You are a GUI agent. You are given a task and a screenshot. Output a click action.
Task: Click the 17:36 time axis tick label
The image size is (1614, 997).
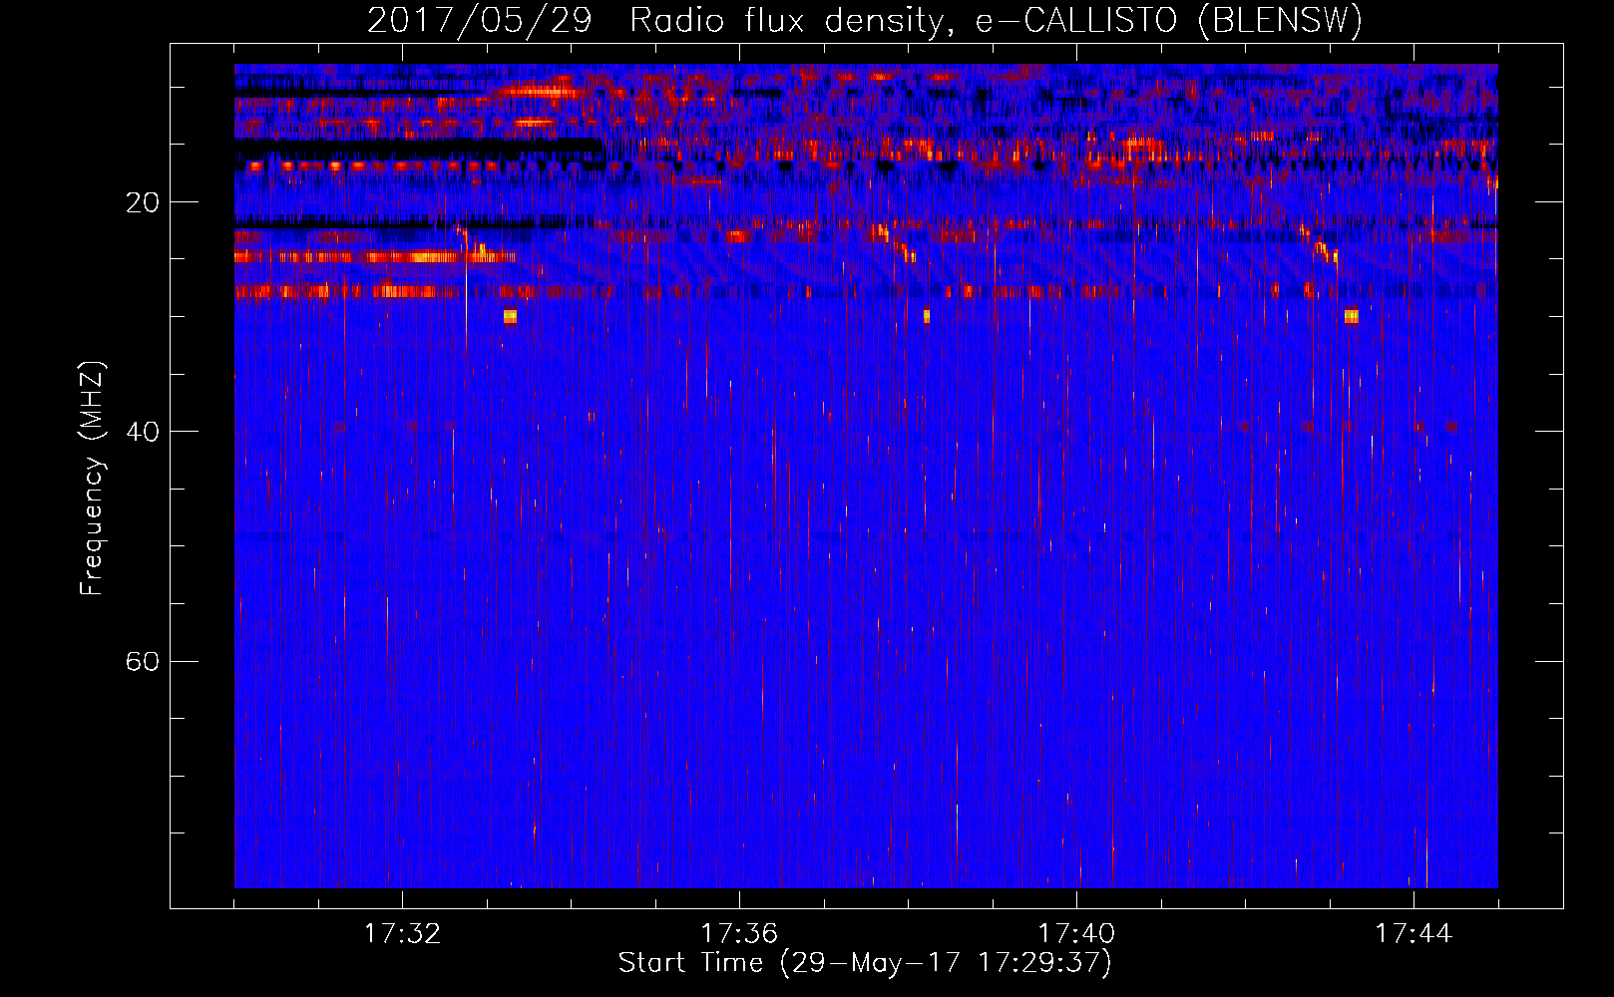[x=739, y=934]
